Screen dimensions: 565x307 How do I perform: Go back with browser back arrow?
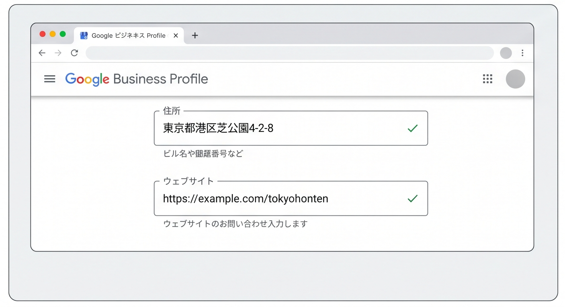(42, 53)
